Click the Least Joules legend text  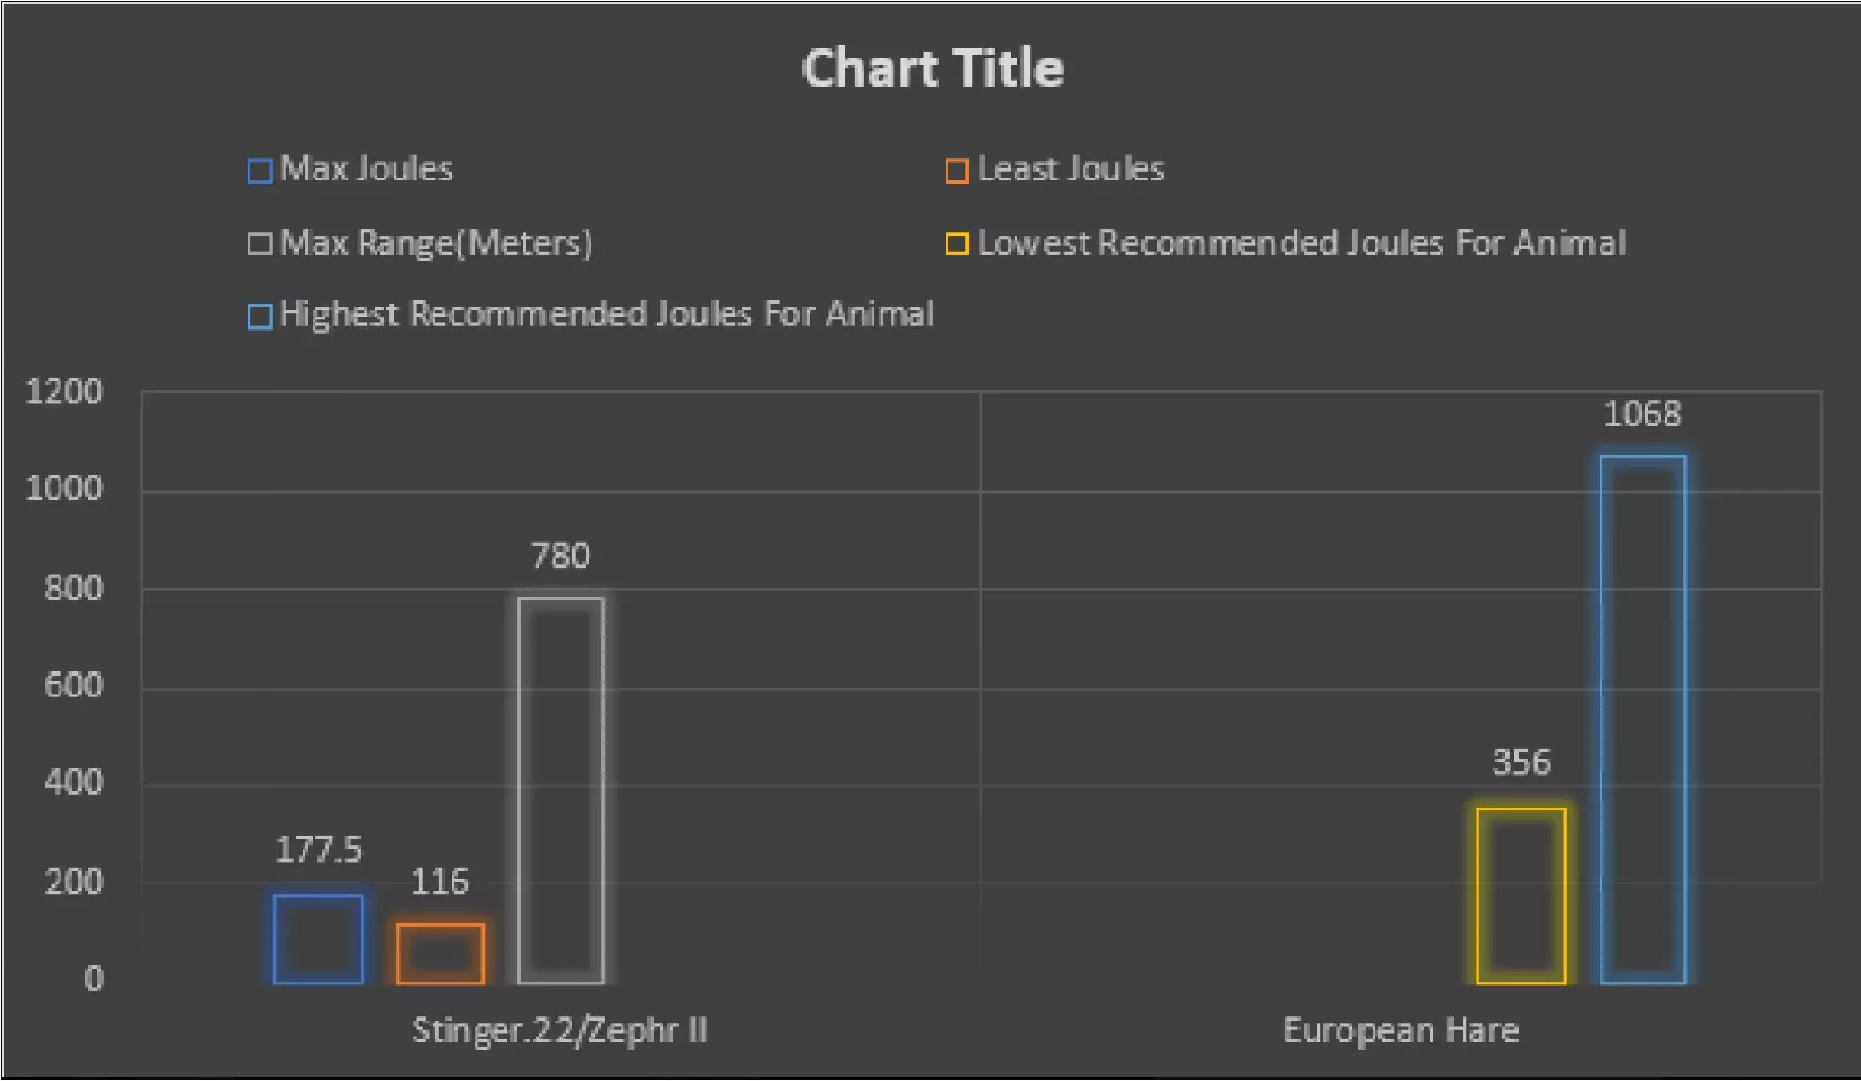point(1070,169)
